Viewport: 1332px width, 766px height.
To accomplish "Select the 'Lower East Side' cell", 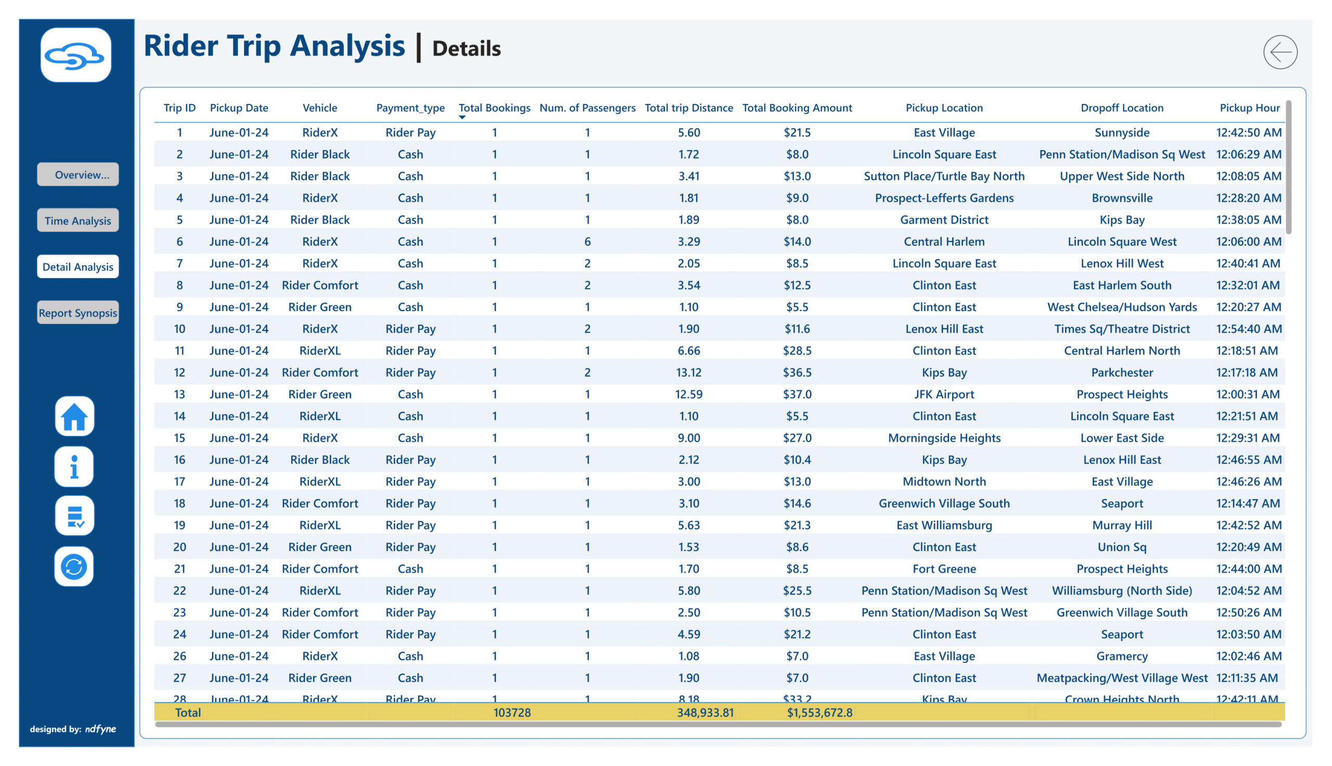I will point(1122,438).
